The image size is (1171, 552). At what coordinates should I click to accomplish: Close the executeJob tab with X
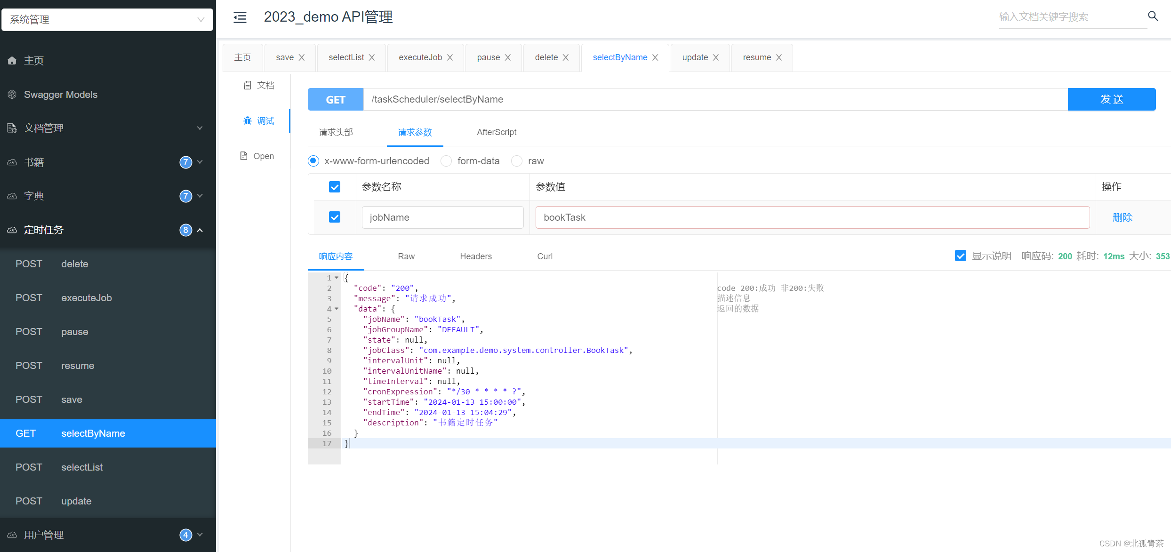450,57
